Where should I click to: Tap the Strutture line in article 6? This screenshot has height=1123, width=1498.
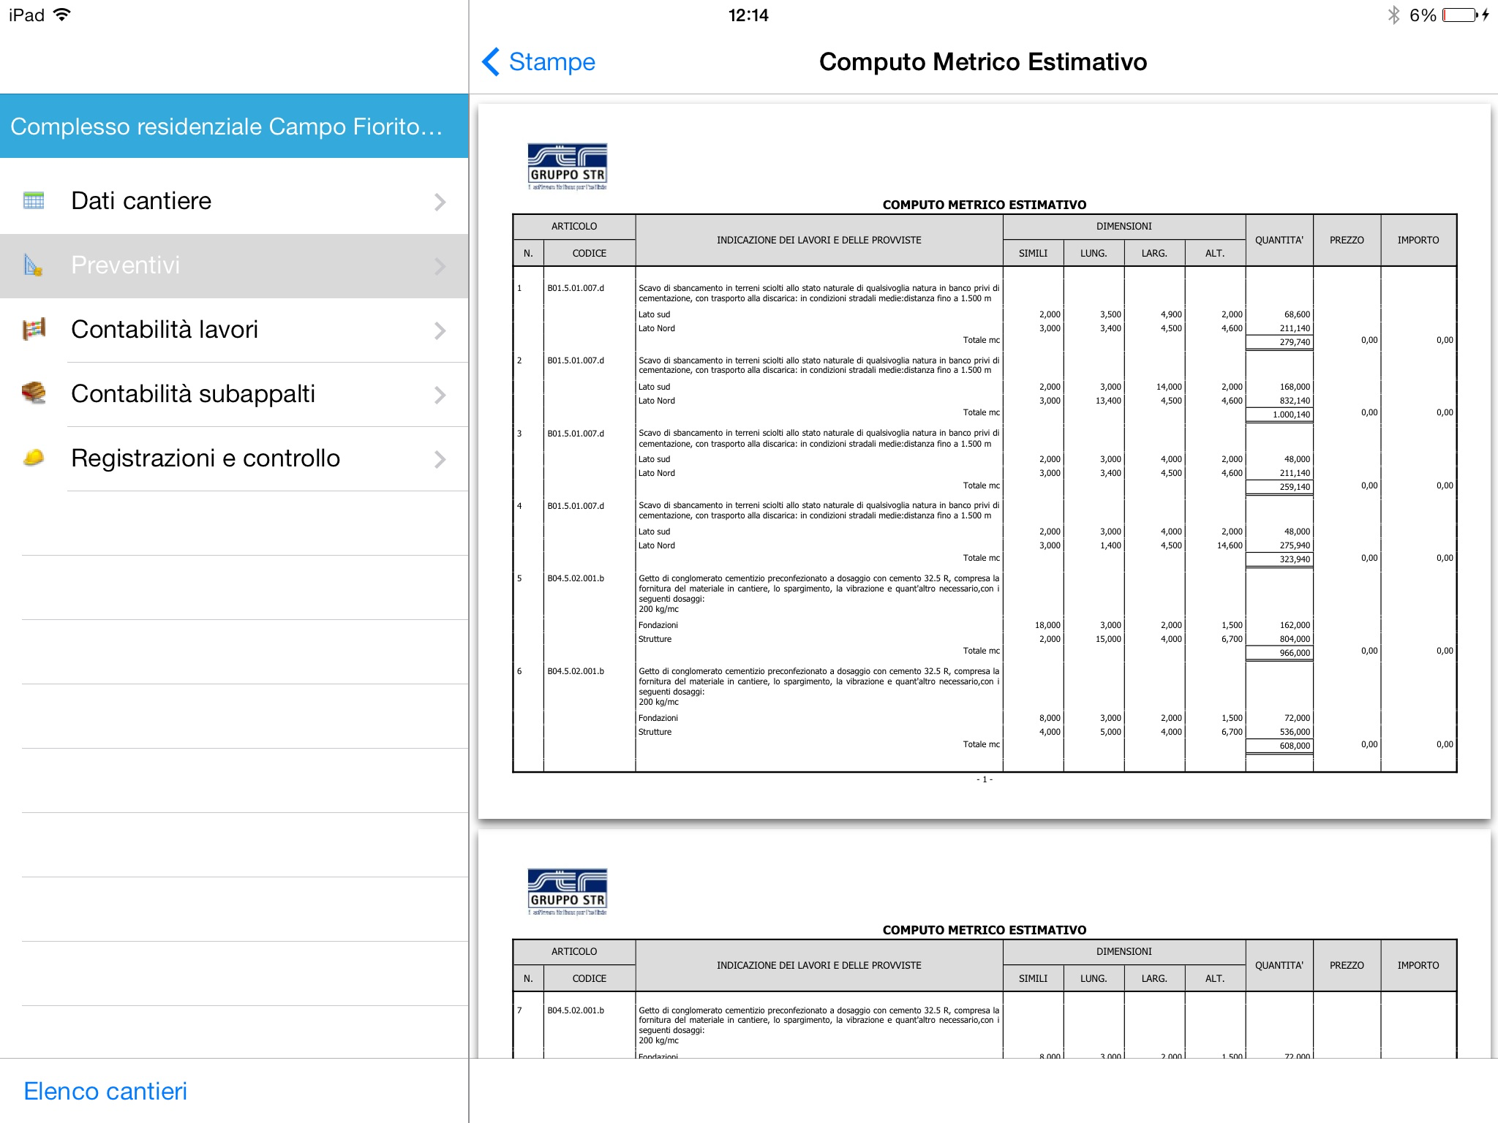click(655, 732)
